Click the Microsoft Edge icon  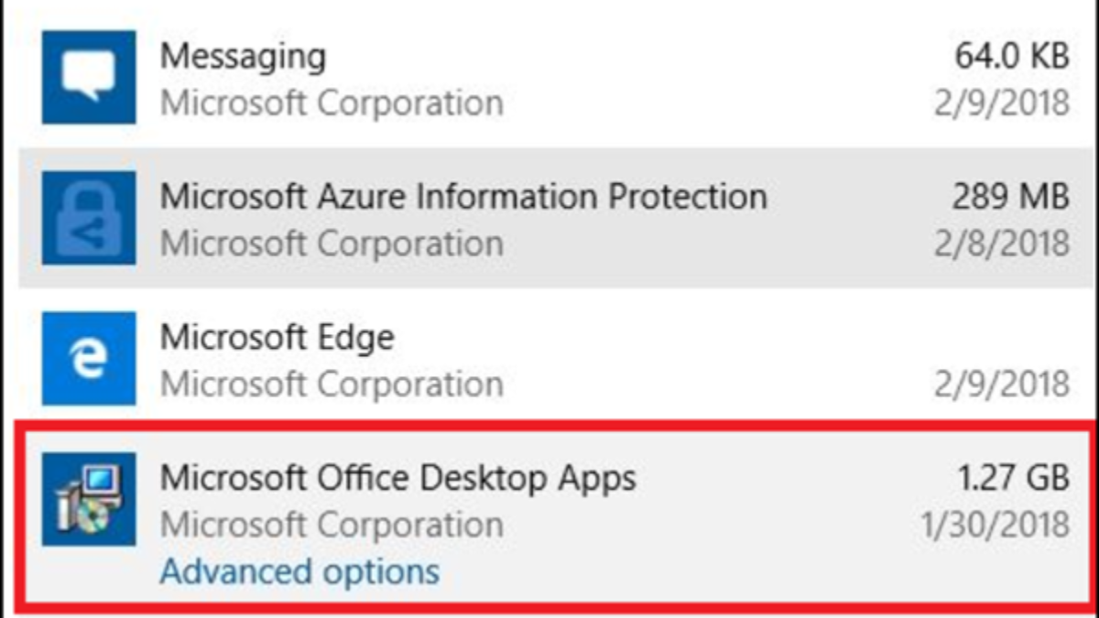point(89,359)
